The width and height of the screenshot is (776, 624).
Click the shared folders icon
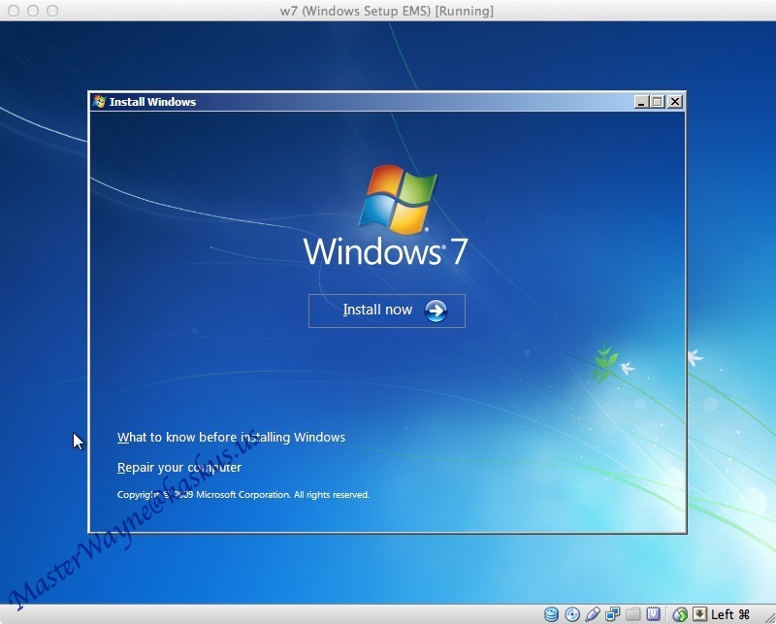tap(633, 614)
